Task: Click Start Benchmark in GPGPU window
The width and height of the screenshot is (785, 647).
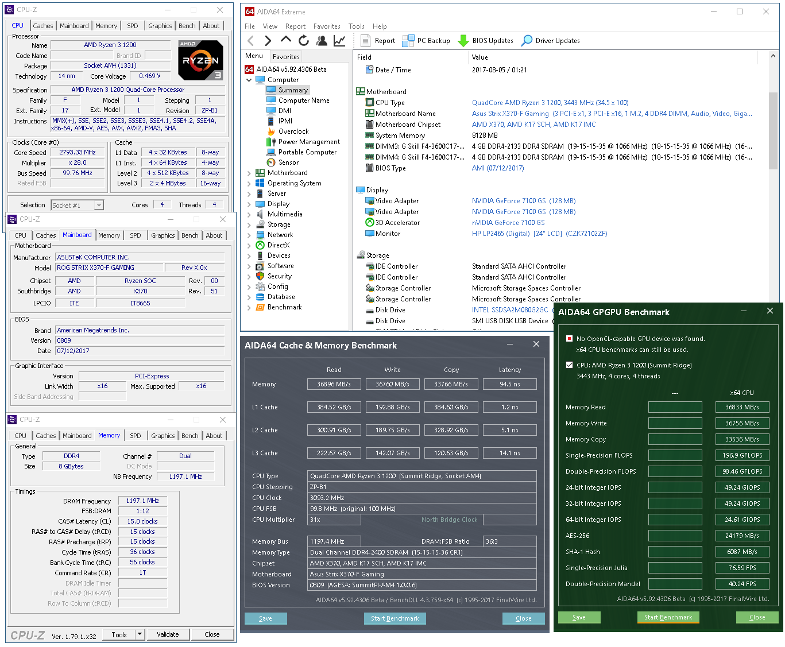Action: point(668,617)
